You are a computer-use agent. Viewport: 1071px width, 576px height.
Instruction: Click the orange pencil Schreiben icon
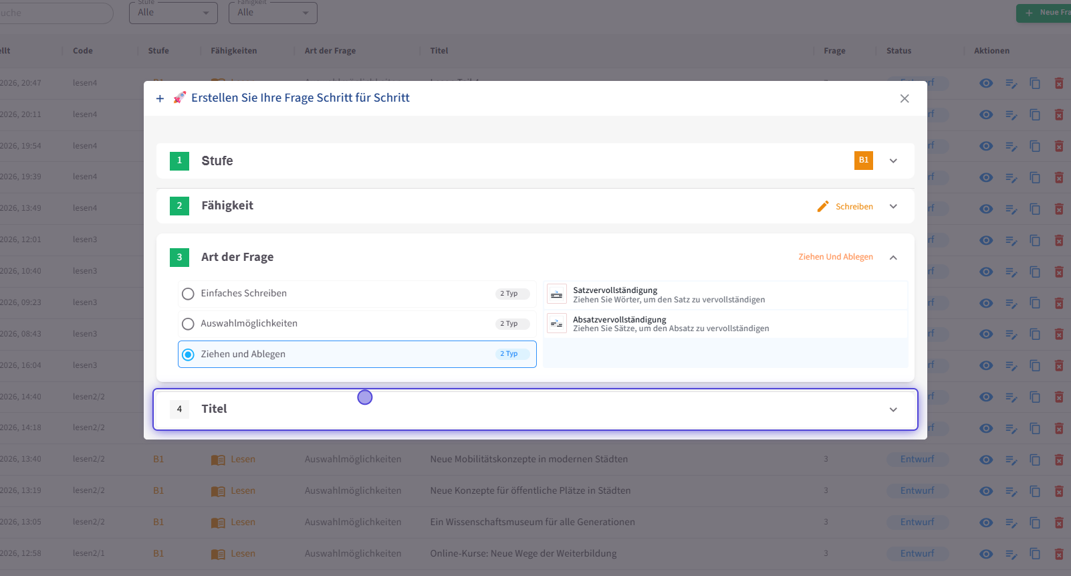[823, 207]
